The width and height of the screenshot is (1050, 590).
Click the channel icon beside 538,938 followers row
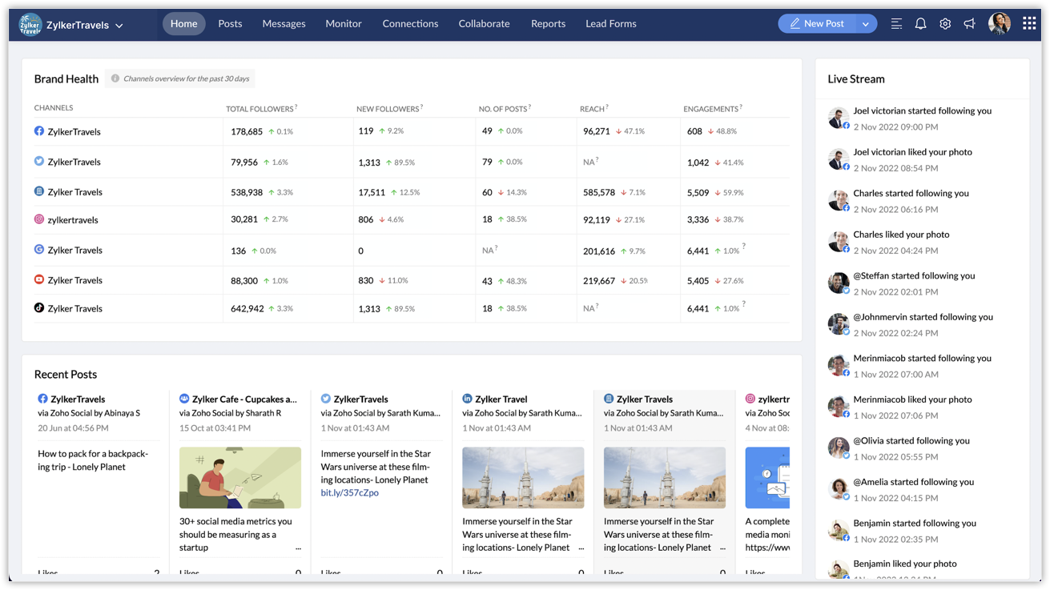point(39,192)
